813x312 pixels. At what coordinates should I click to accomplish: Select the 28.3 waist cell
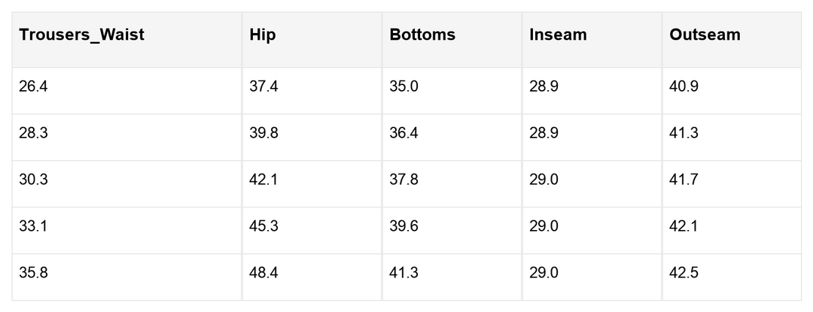[33, 134]
